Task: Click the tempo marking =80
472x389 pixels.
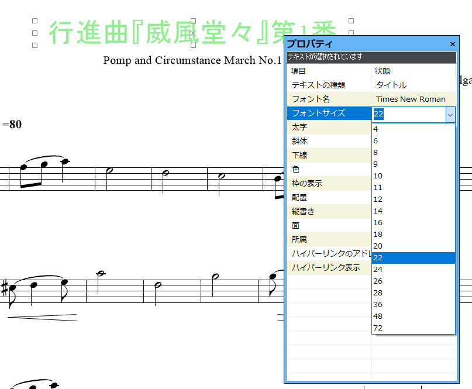Action: click(12, 125)
